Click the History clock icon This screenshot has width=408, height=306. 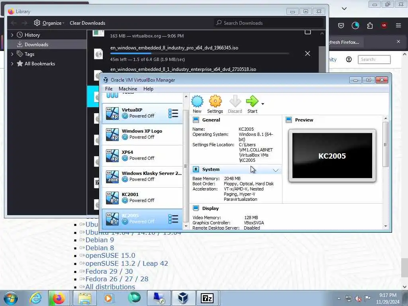tap(20, 35)
